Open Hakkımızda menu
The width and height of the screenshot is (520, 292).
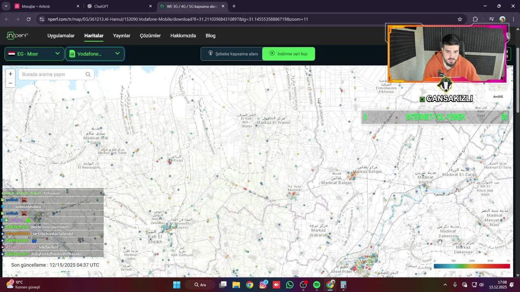click(x=183, y=36)
